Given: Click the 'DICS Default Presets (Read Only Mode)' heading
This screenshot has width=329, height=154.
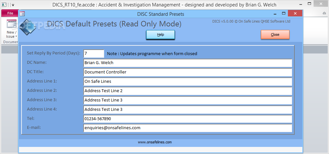Looking at the screenshot, I should 114,24.
